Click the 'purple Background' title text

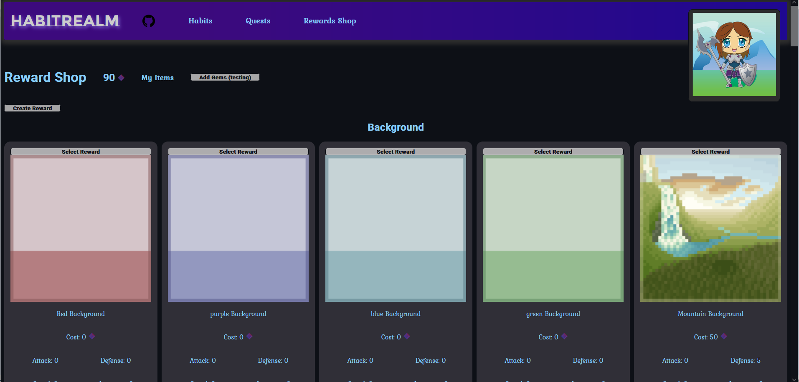[238, 314]
